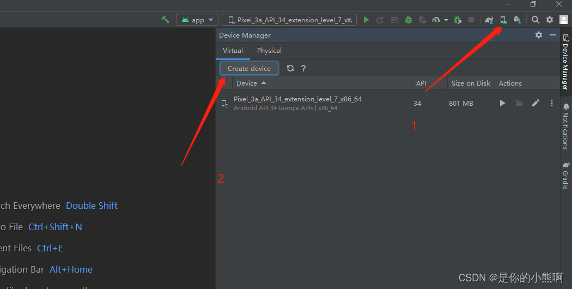Open the Pixel_3a device selector dropdown
This screenshot has width=572, height=289.
(289, 20)
